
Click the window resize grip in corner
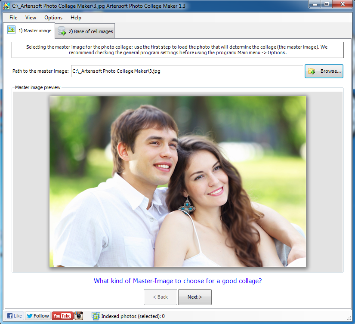349,318
